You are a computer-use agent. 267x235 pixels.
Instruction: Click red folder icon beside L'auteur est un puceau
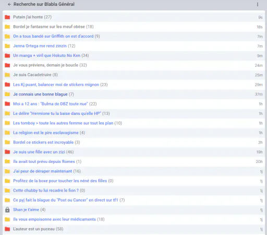tap(7, 229)
